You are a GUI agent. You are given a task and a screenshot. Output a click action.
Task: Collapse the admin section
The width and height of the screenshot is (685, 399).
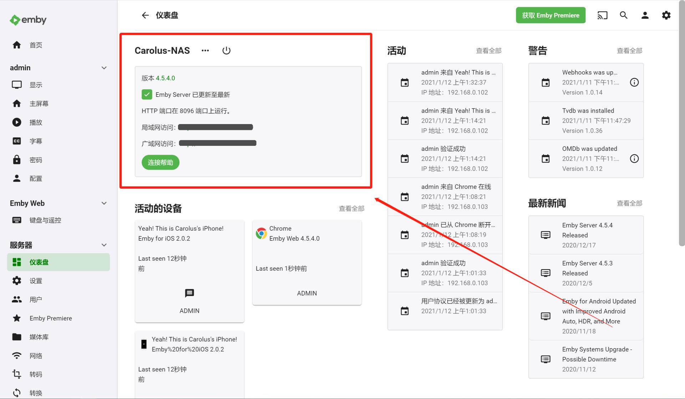pyautogui.click(x=104, y=67)
